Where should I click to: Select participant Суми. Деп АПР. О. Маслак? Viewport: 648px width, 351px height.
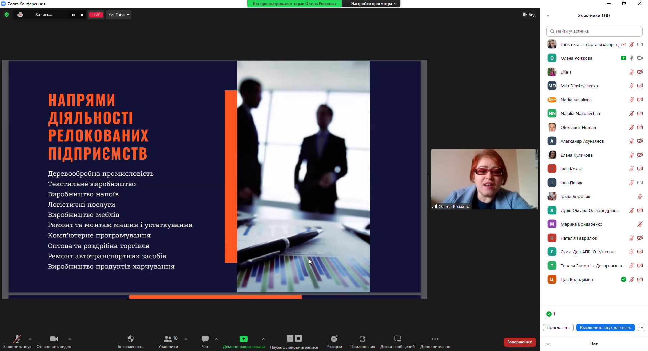pos(594,252)
